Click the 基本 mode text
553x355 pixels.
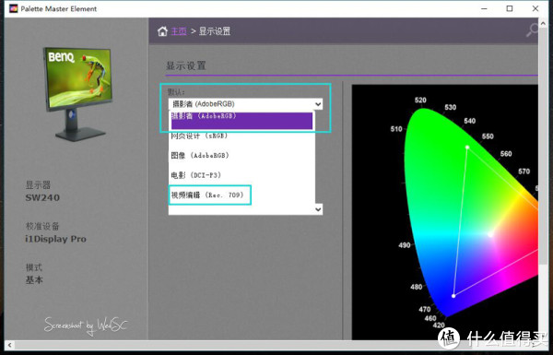(x=34, y=280)
